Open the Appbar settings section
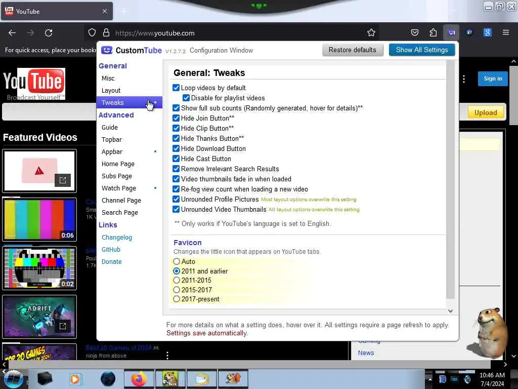This screenshot has width=518, height=389. 129,152
